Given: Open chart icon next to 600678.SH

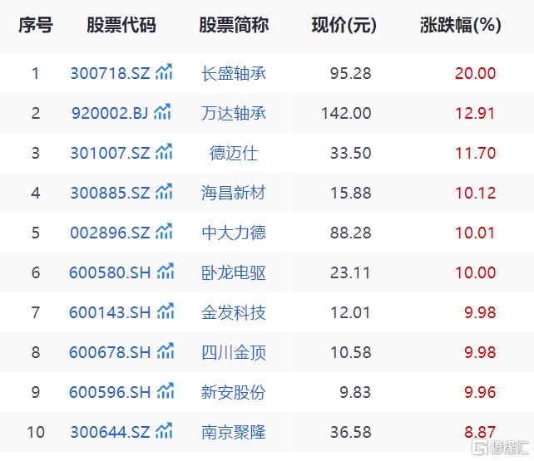Looking at the screenshot, I should (166, 351).
